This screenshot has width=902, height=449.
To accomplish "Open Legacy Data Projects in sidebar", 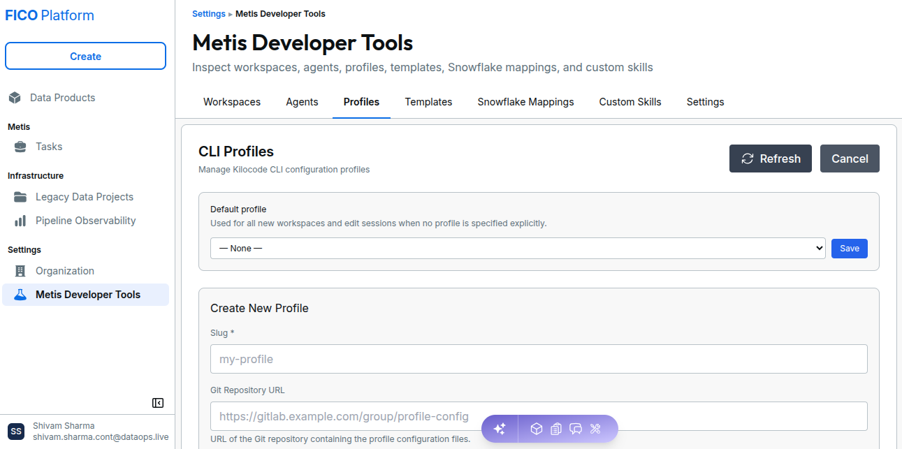I will pos(85,197).
